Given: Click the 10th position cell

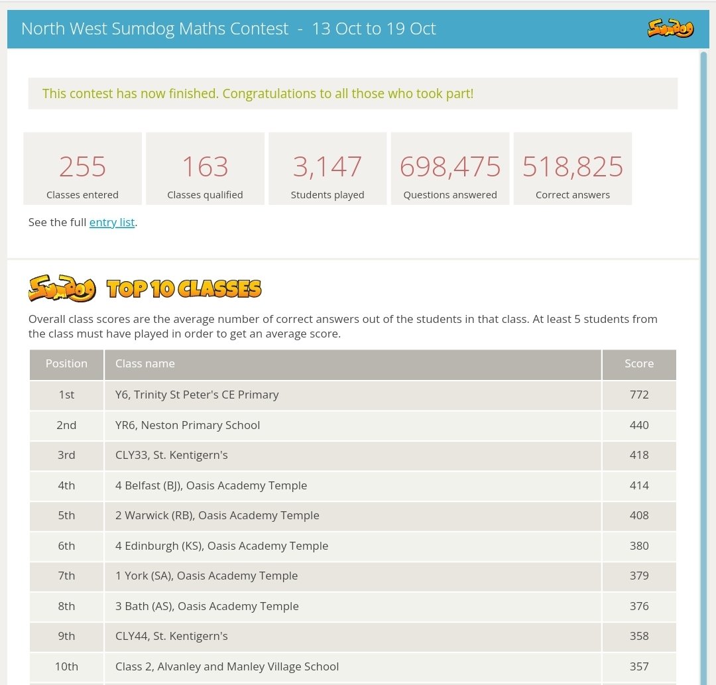Looking at the screenshot, I should pos(67,666).
